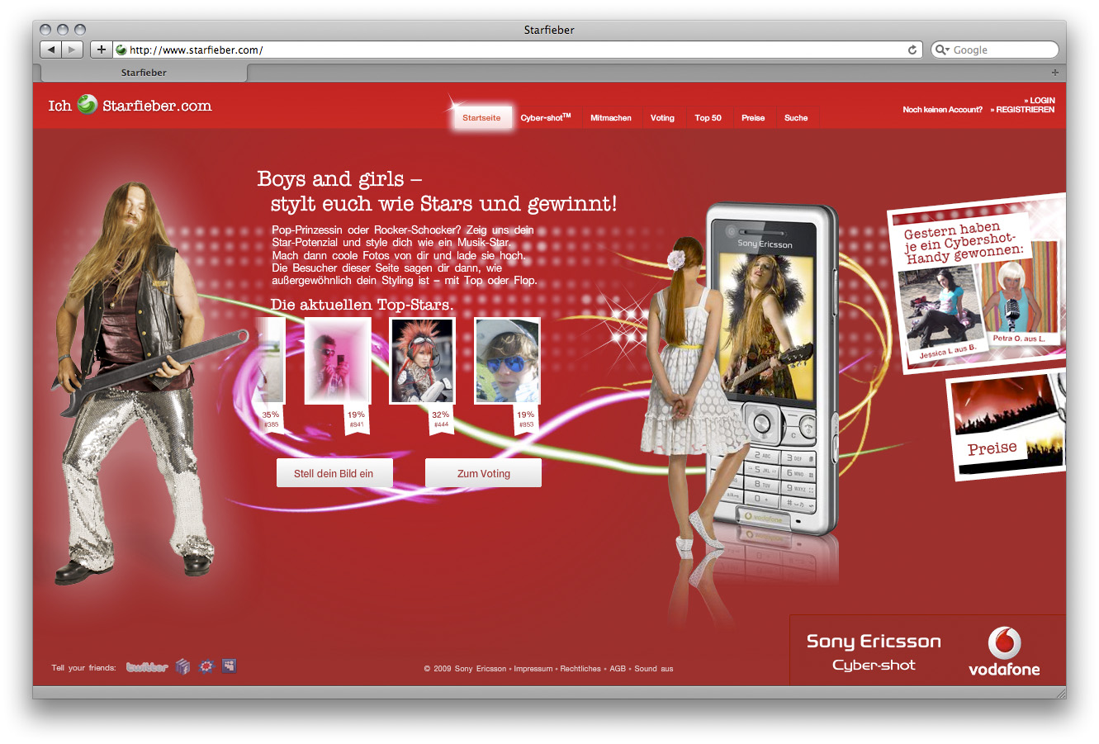Click the REGISTRIEREN link
The image size is (1099, 744).
pos(1025,110)
